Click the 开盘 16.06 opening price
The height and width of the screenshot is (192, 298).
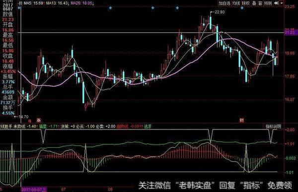tap(8, 30)
